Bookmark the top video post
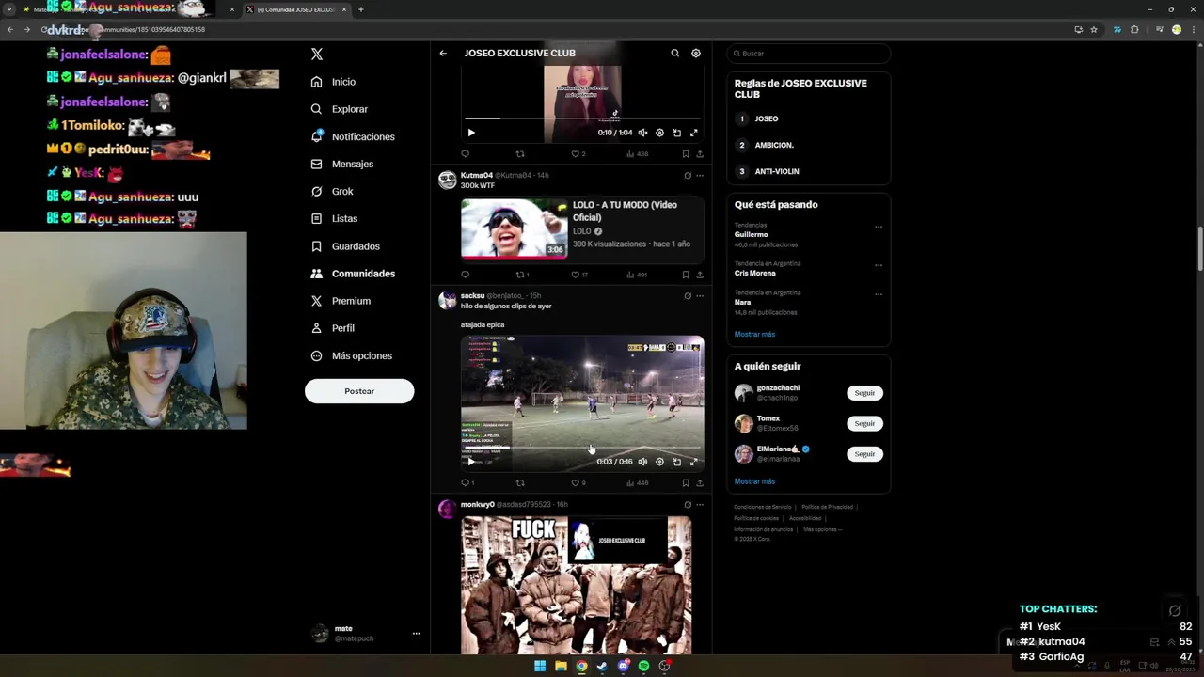The width and height of the screenshot is (1204, 677). [686, 154]
